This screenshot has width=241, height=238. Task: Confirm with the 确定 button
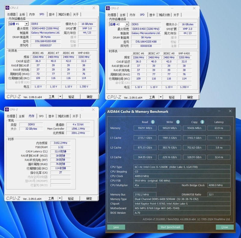[x=89, y=97]
